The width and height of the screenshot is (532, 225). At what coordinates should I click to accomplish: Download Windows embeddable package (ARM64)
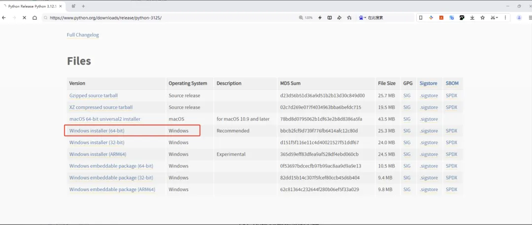(112, 190)
